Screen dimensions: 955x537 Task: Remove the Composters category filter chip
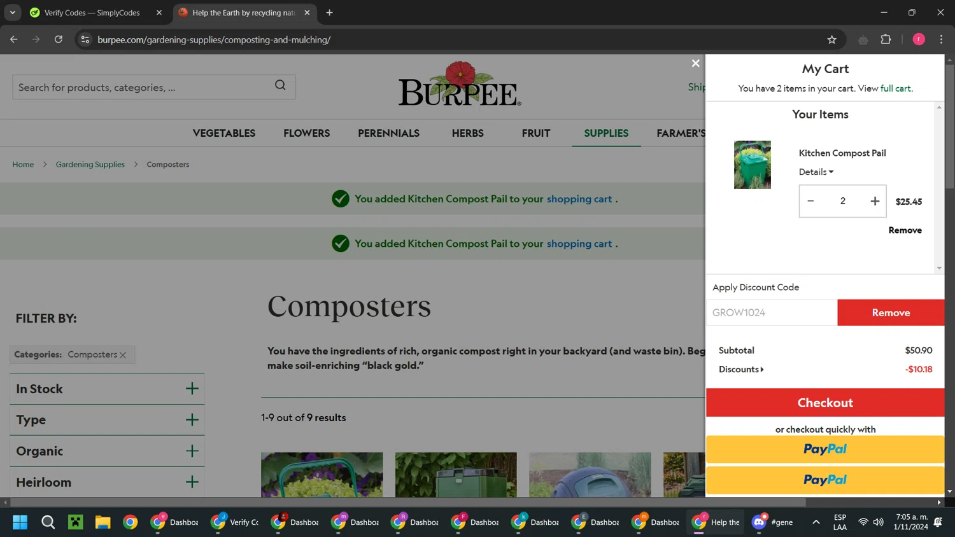[x=123, y=355]
